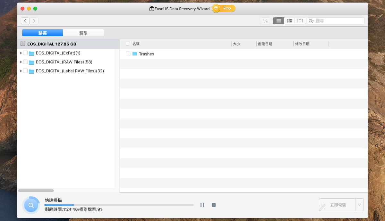The image size is (385, 221).
Task: Toggle the select-all checkbox in header
Action: tap(128, 44)
